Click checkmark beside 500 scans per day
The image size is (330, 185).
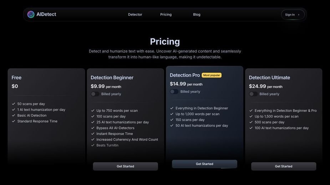tap(251, 122)
